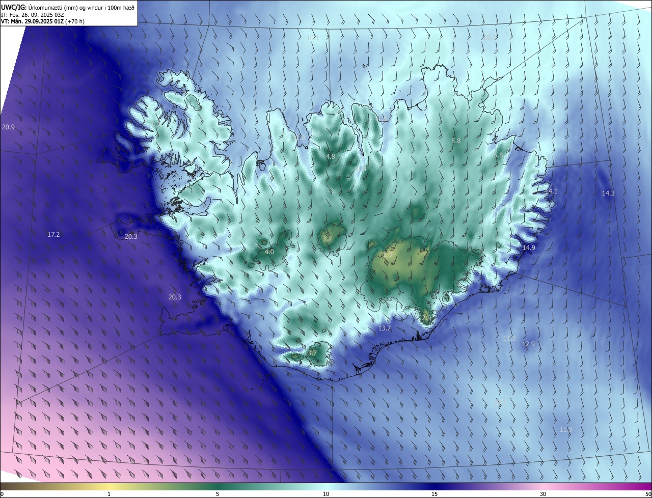The width and height of the screenshot is (652, 498).
Task: Select the 12.9 value southeast of Iceland
Action: point(528,344)
